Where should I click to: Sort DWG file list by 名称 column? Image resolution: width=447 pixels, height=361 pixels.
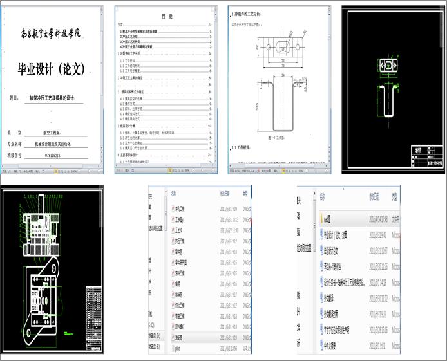pos(173,194)
